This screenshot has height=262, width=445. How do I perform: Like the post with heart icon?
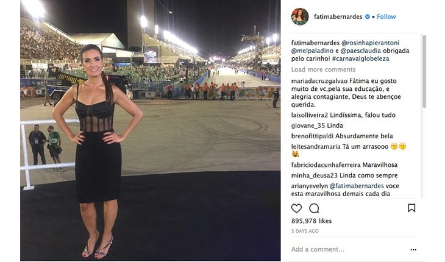point(296,208)
